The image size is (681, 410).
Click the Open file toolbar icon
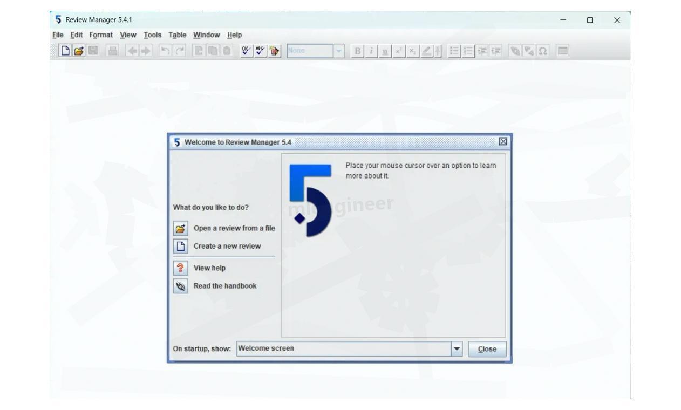79,51
